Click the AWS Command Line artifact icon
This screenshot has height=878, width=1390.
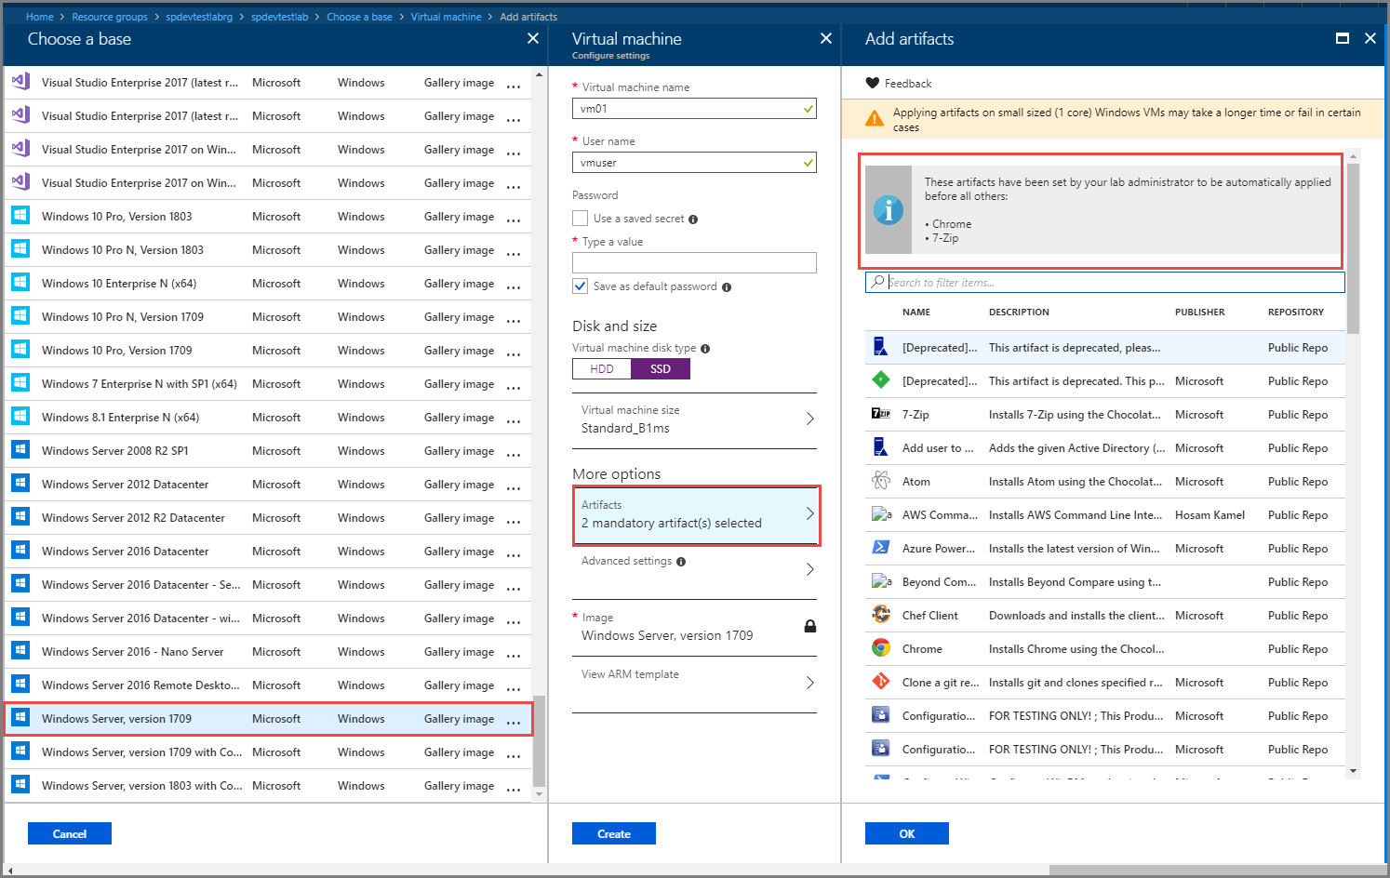tap(881, 514)
